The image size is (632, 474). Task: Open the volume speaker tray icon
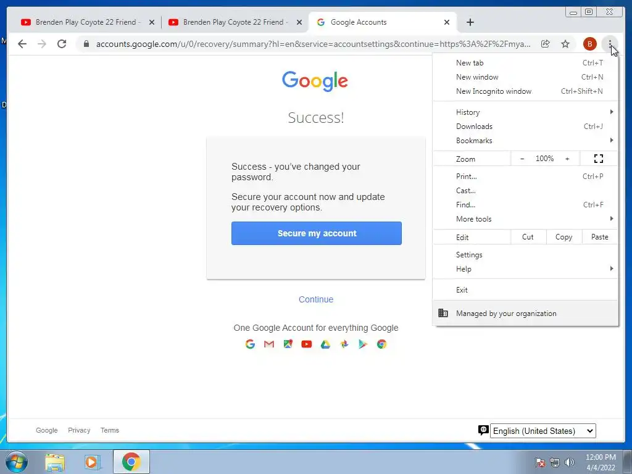[x=570, y=462]
